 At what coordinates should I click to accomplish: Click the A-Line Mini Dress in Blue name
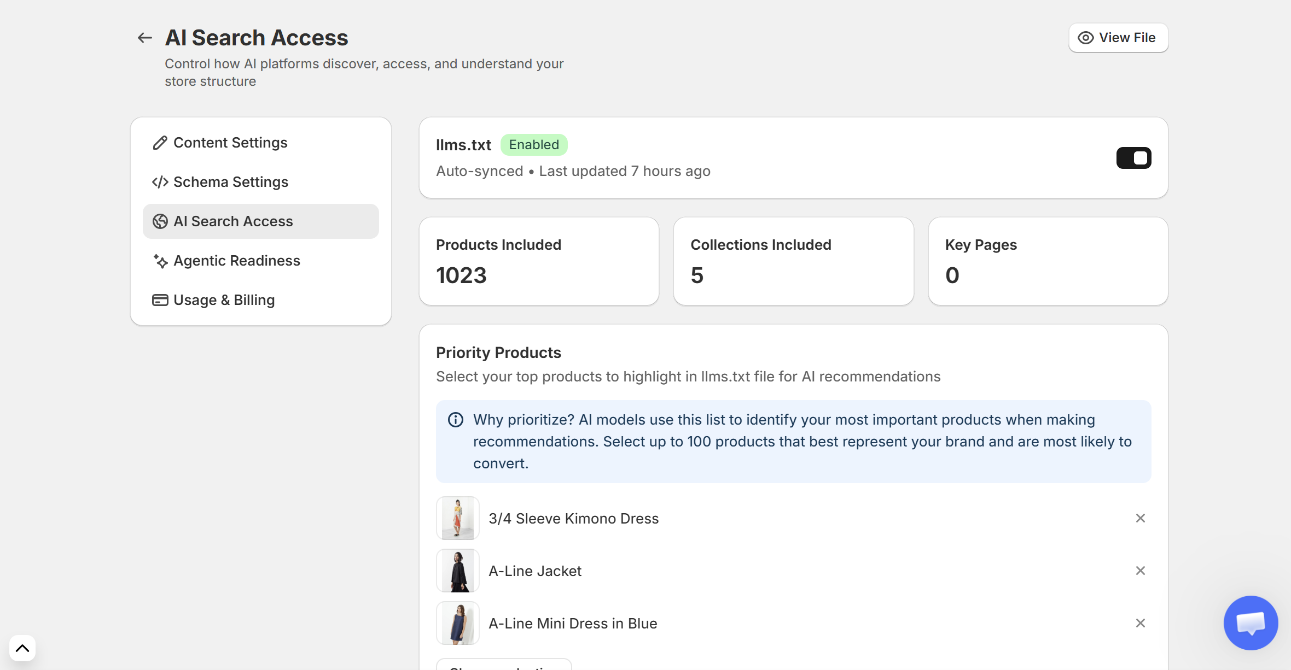(x=573, y=623)
